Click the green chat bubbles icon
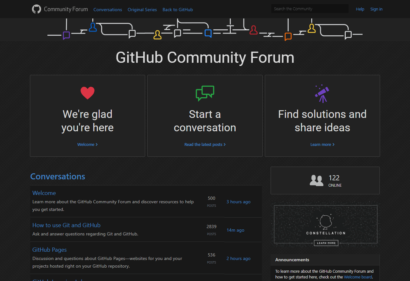410x281 pixels. click(205, 93)
